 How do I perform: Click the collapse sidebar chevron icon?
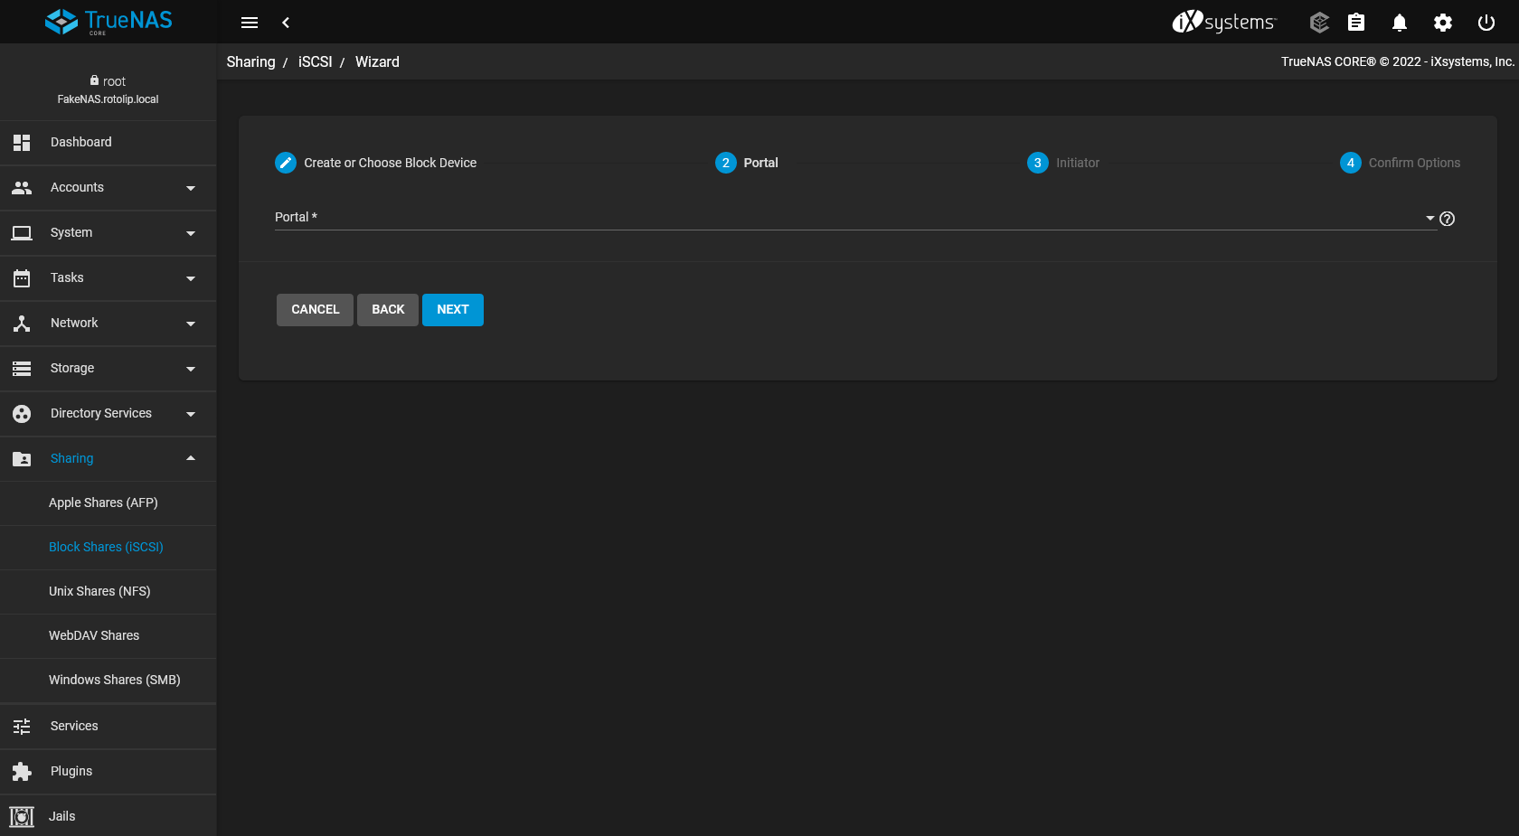(286, 23)
